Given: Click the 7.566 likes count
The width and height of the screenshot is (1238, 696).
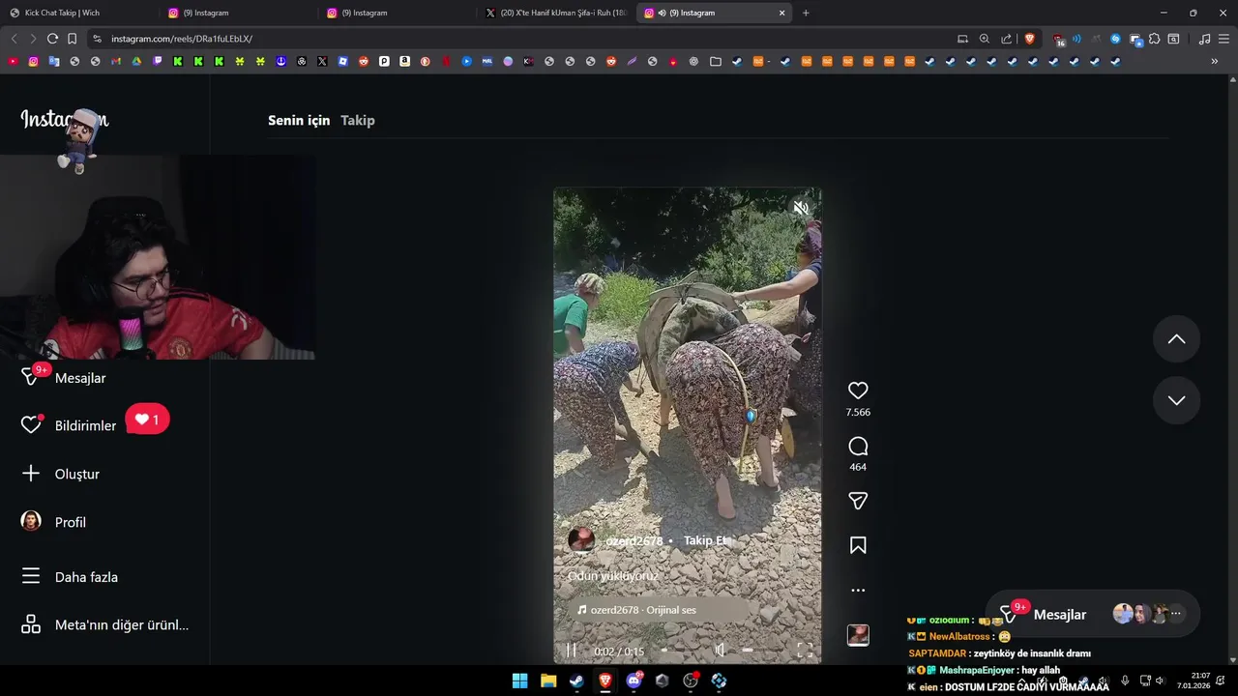Looking at the screenshot, I should point(858,412).
